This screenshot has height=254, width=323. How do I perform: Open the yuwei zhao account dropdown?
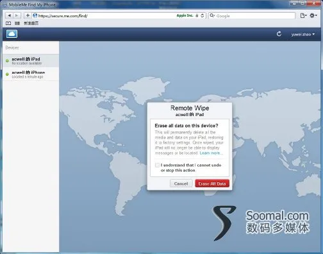coord(303,34)
